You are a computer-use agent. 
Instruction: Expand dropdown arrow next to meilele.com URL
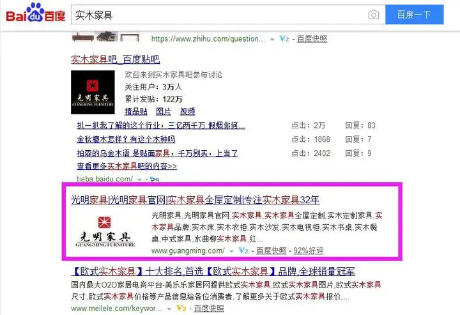[169, 309]
